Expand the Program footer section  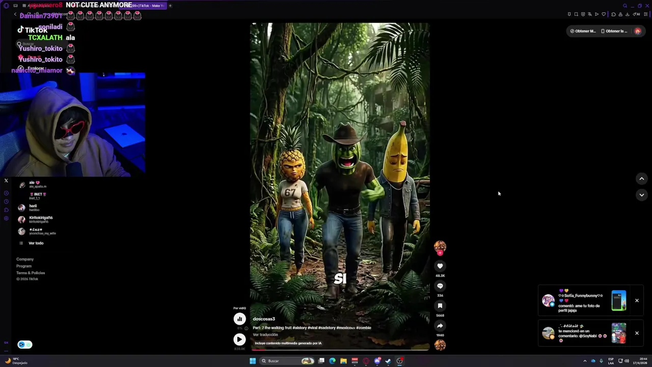(24, 266)
